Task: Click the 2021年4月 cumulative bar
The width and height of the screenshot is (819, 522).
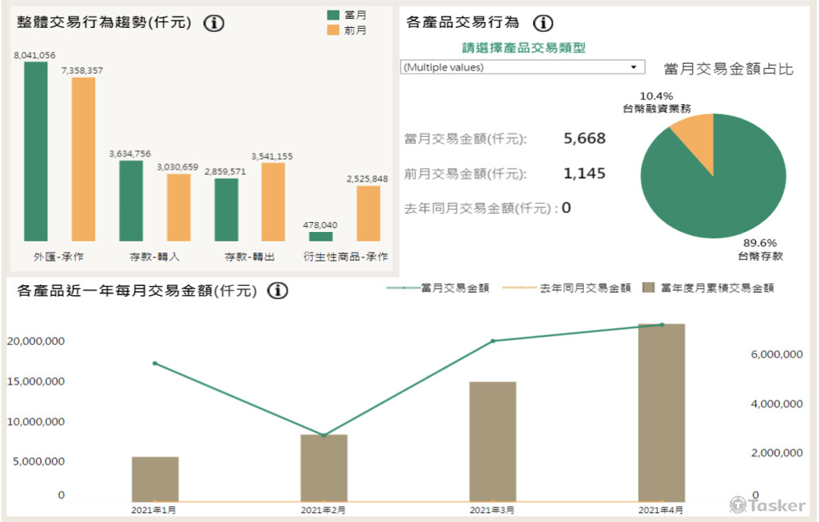Action: 662,413
